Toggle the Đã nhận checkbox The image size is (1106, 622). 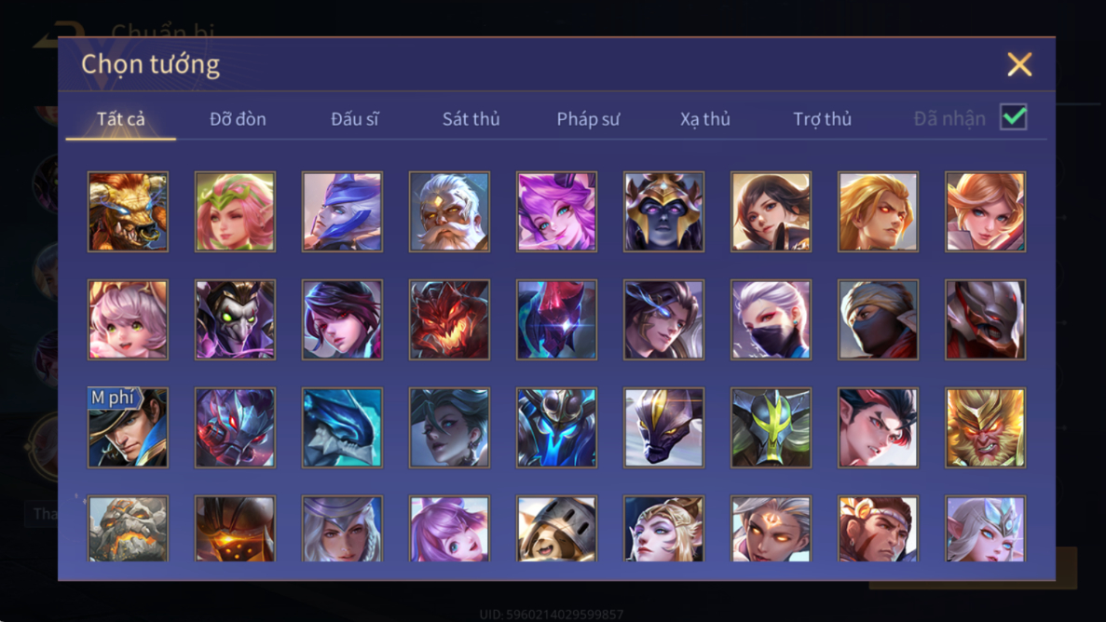1014,117
